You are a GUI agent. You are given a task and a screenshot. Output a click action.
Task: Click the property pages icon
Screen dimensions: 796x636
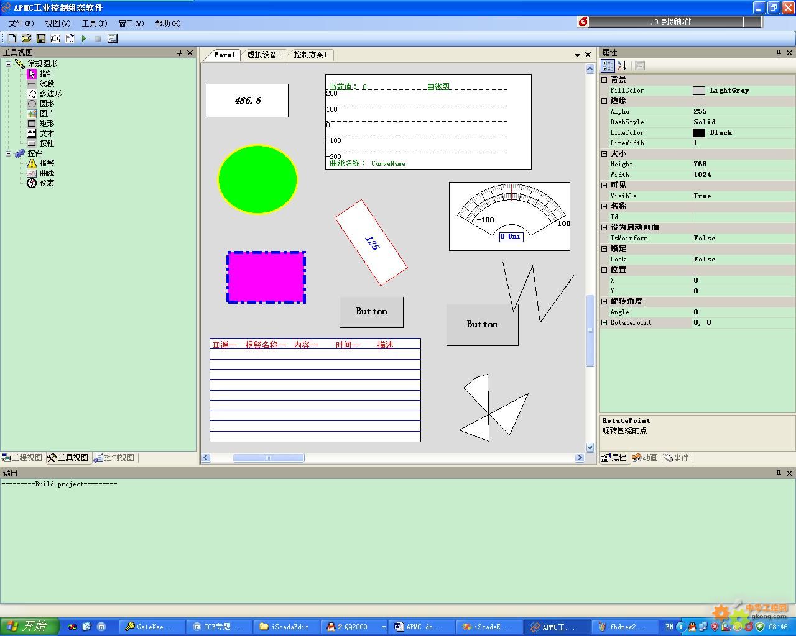tap(640, 66)
